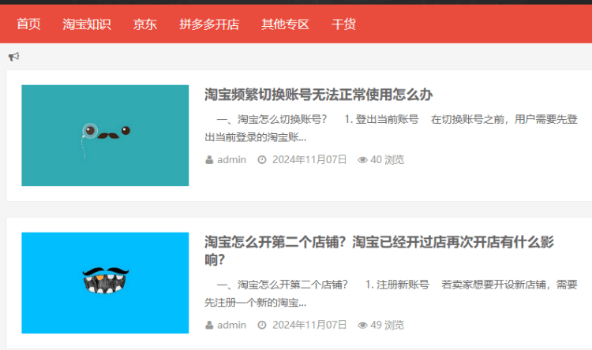This screenshot has width=592, height=350.
Task: Go to the 拼多多开店 section
Action: (209, 24)
